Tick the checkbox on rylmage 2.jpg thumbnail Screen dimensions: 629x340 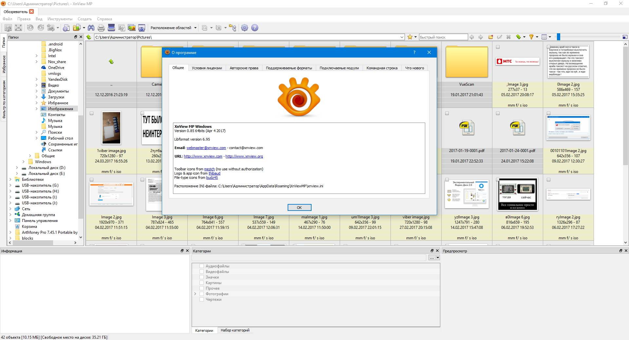point(549,180)
